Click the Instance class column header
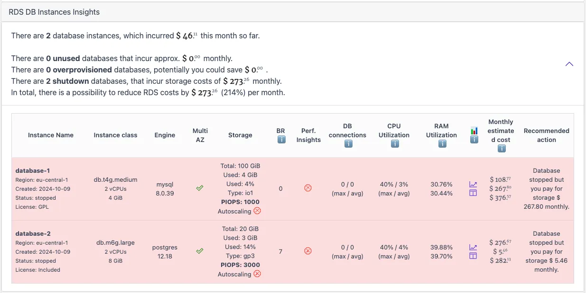The height and width of the screenshot is (293, 586). click(x=115, y=135)
